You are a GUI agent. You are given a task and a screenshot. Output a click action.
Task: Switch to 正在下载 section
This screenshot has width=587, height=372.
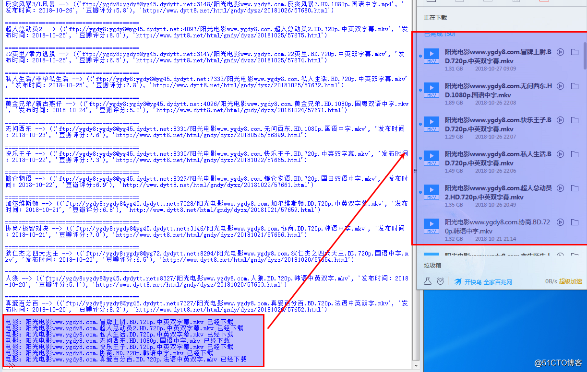tap(435, 18)
